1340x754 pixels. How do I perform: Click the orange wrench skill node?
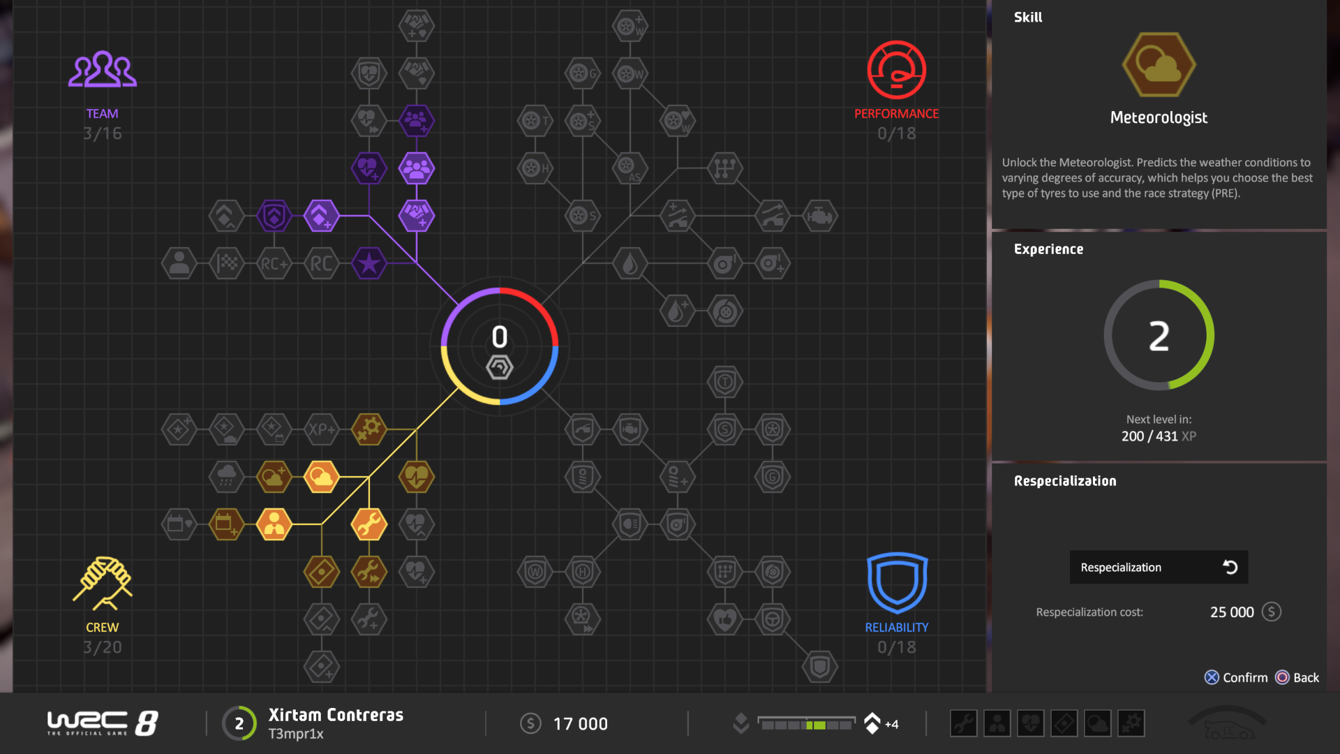(369, 524)
